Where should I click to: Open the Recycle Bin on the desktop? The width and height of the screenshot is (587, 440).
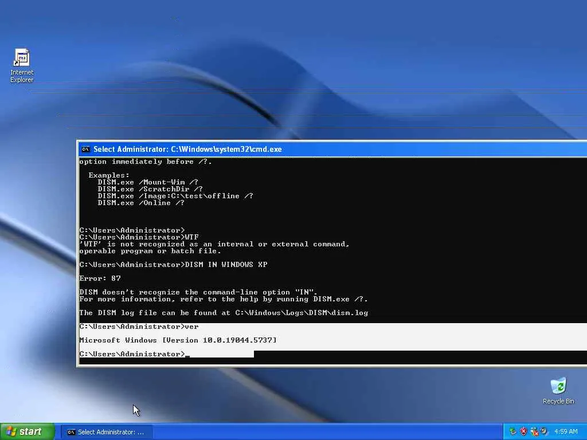click(x=558, y=391)
